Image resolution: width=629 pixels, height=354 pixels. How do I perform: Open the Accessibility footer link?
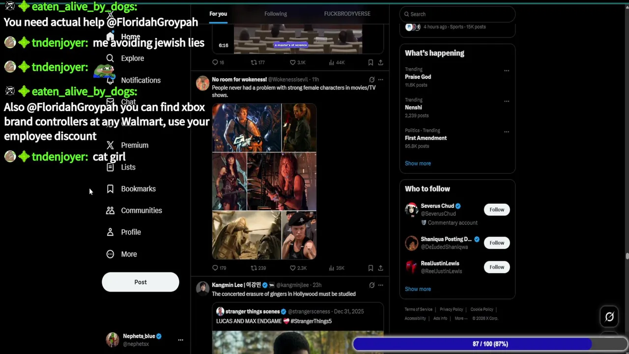(x=415, y=318)
